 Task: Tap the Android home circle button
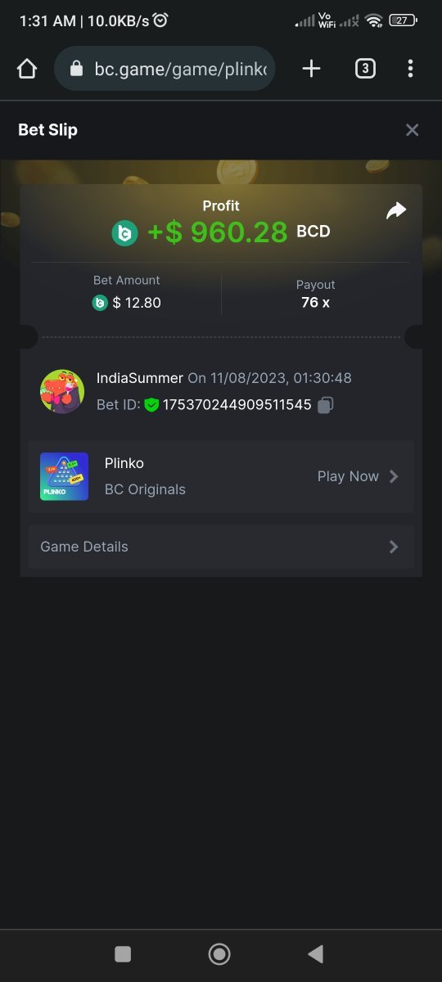(219, 953)
